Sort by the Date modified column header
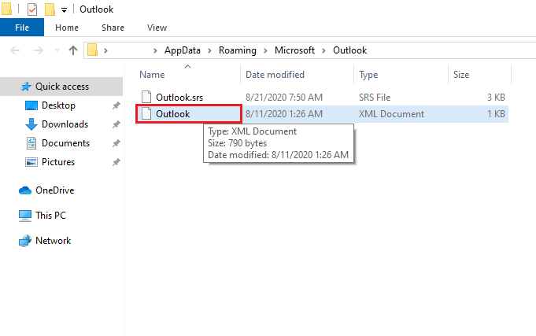This screenshot has height=336, width=536. click(x=275, y=75)
